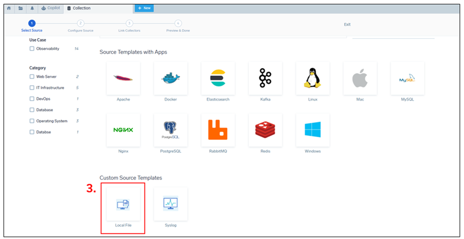Choose the Syslog custom template

point(170,204)
